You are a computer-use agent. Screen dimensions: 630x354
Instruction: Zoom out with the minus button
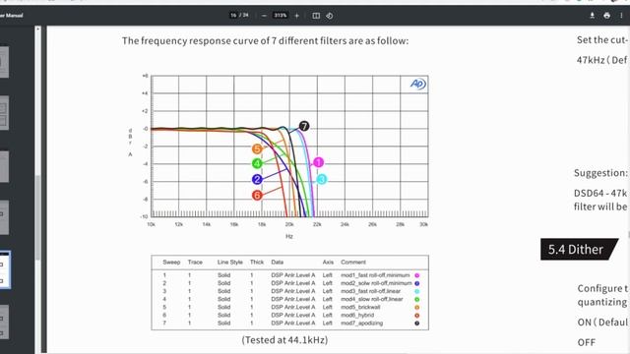264,16
